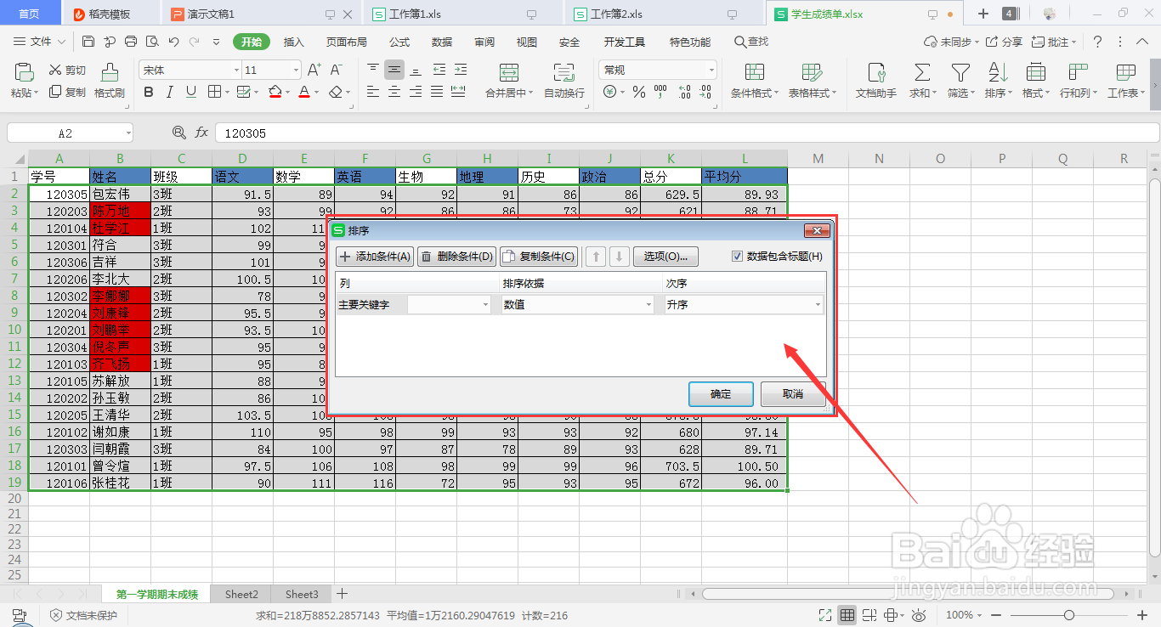The height and width of the screenshot is (627, 1161).
Task: Decrease font size with A- icon
Action: (336, 70)
